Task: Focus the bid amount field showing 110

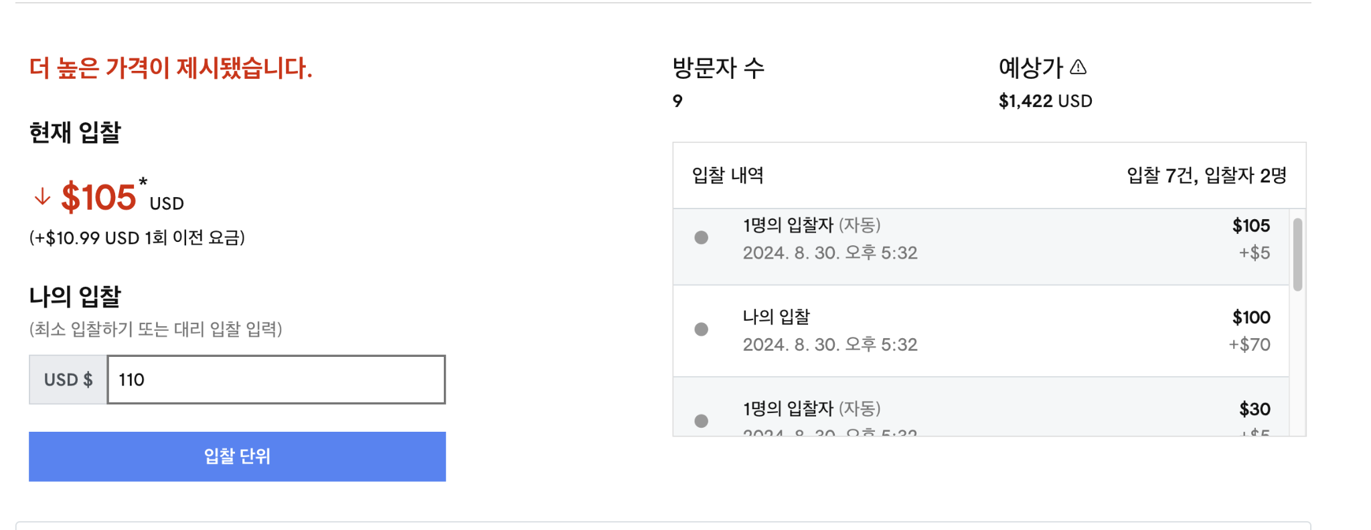Action: (x=276, y=380)
